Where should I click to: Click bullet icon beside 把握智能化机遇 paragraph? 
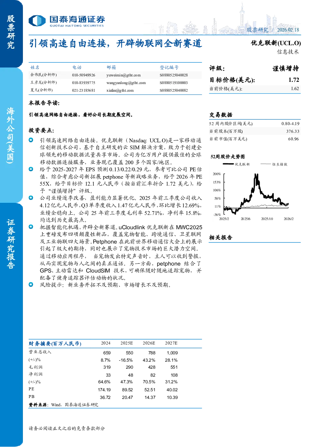click(31, 227)
